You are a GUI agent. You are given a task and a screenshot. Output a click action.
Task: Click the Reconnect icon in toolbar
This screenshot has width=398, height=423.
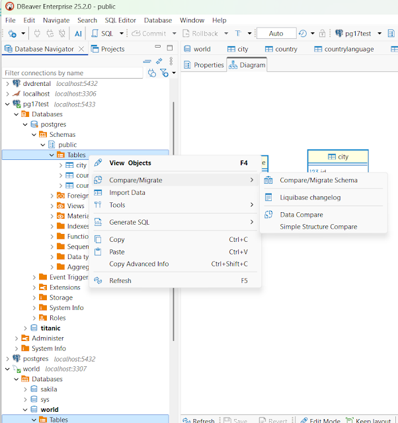(50, 34)
